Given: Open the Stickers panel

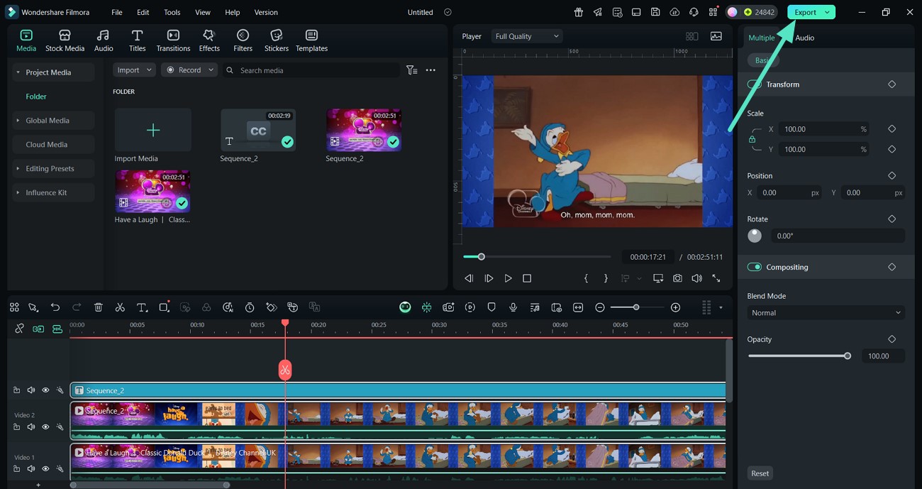Looking at the screenshot, I should (x=277, y=41).
